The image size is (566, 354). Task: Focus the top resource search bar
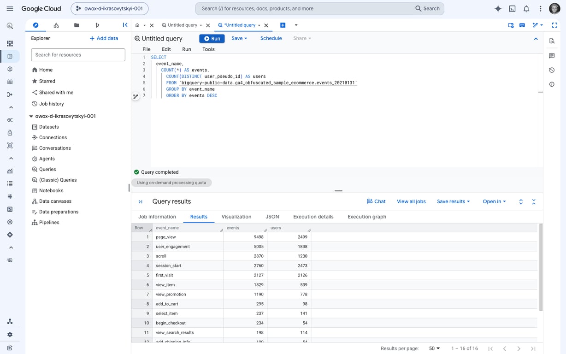click(304, 9)
